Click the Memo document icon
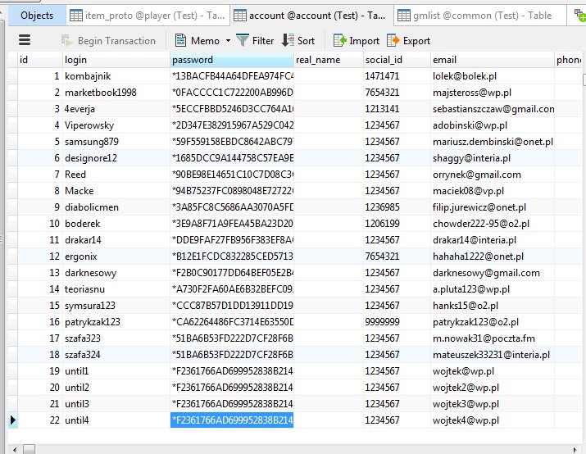 (x=181, y=40)
